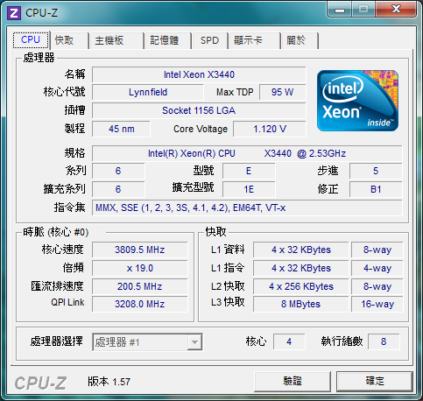423x401 pixels.
Task: Click the specification field with X3440 @ 2.53GHz
Action: click(247, 153)
